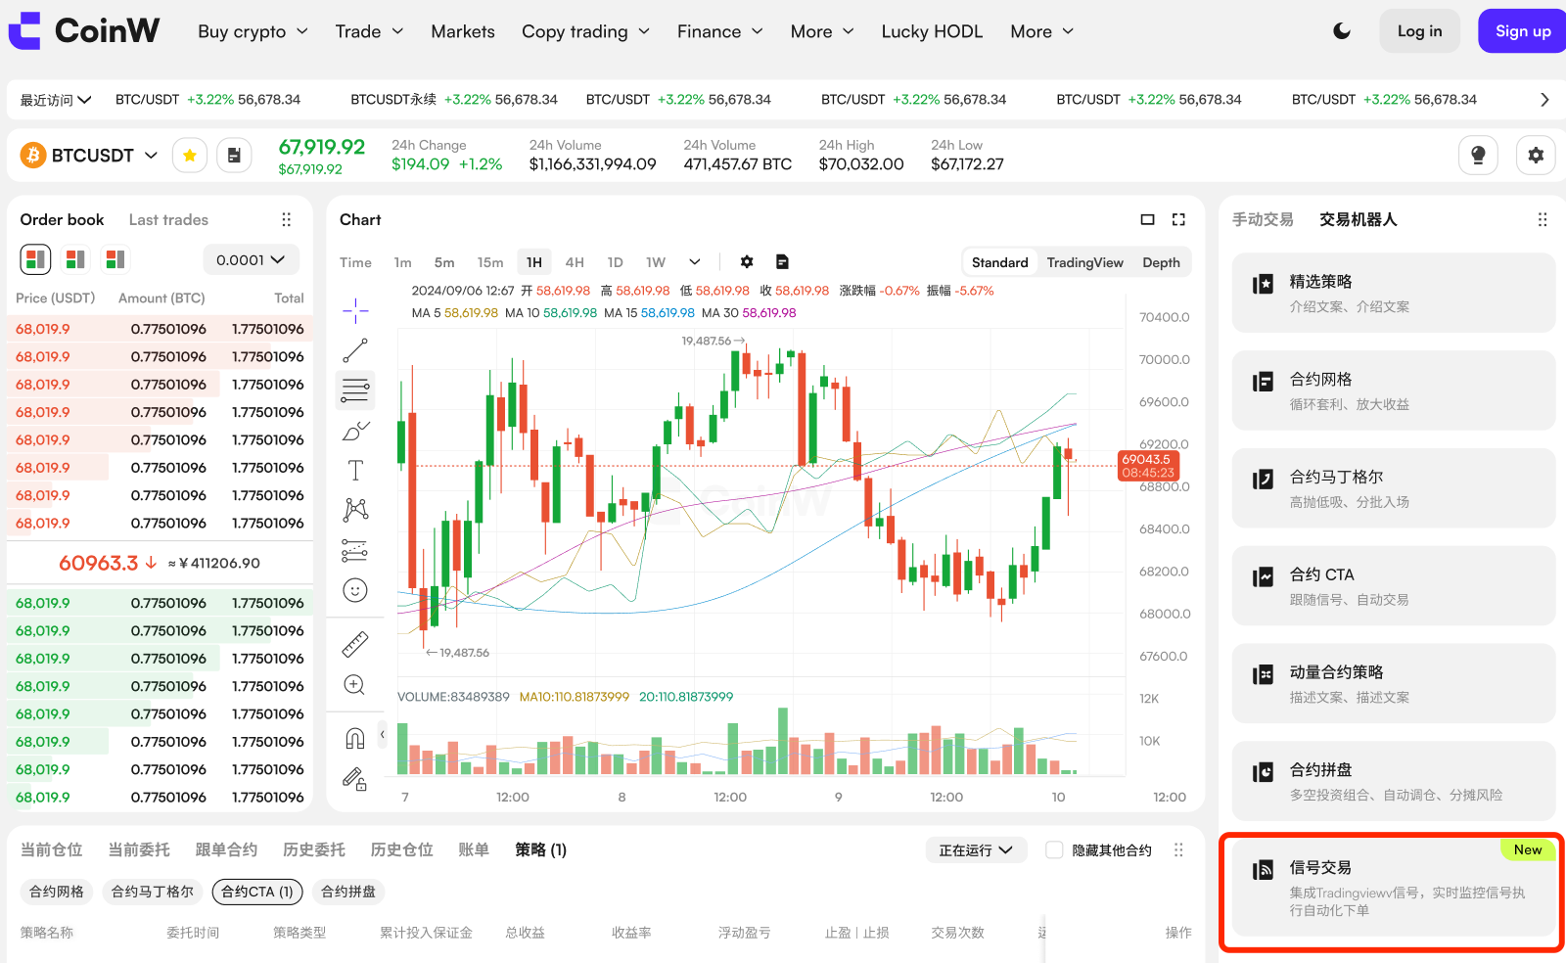The height and width of the screenshot is (963, 1566).
Task: Select the pattern drawing tool
Action: coord(355,509)
